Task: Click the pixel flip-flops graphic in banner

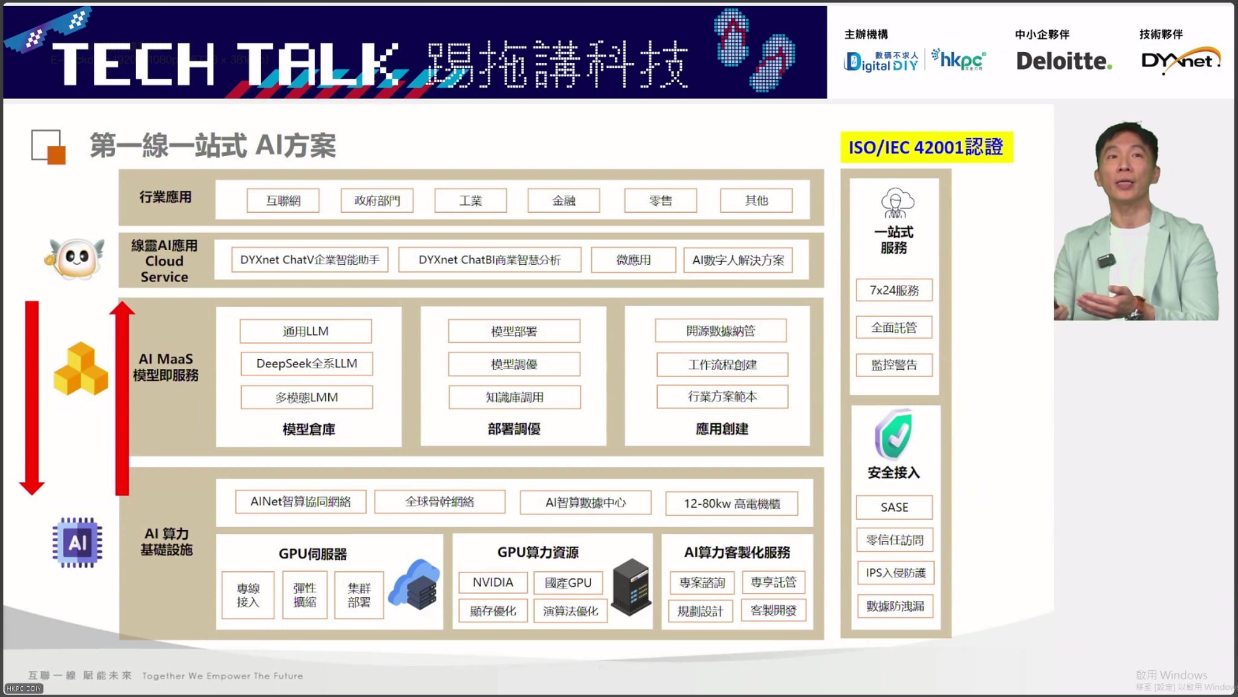Action: pos(754,50)
